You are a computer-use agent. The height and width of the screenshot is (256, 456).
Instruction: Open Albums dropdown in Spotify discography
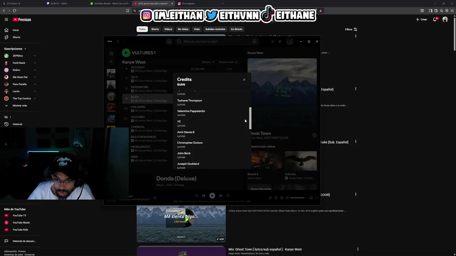208,62
